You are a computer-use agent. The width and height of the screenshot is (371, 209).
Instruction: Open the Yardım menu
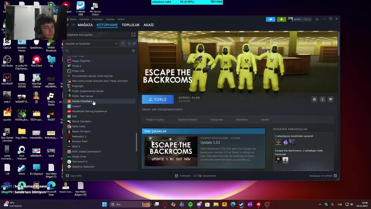click(x=121, y=19)
